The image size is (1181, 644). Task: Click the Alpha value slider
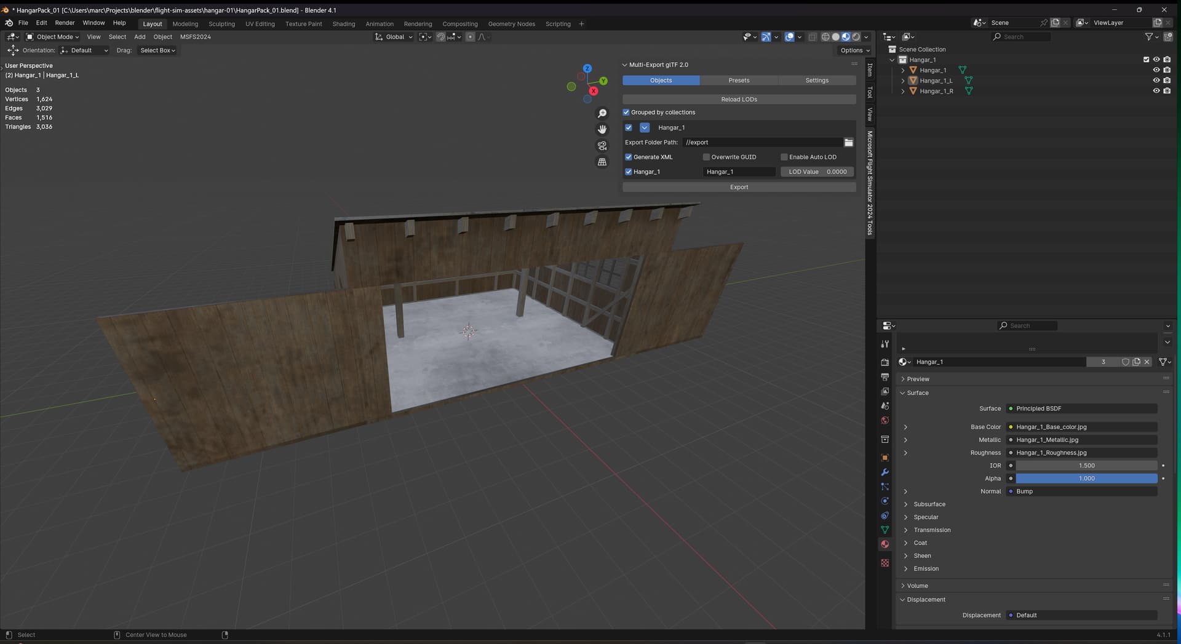tap(1086, 479)
